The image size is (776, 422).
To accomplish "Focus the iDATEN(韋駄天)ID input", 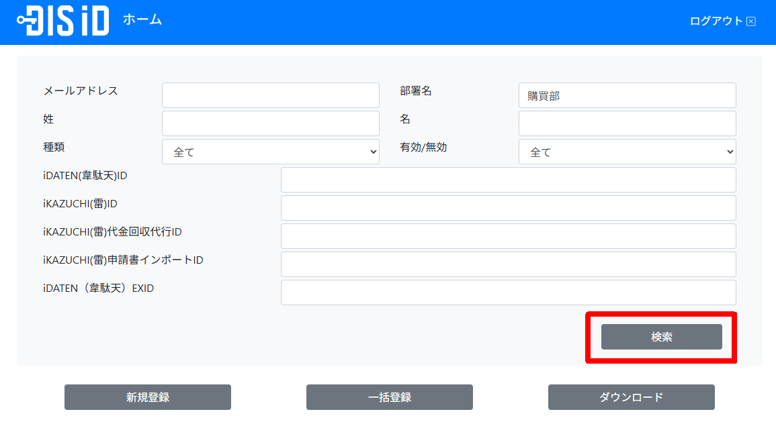I will (x=508, y=180).
